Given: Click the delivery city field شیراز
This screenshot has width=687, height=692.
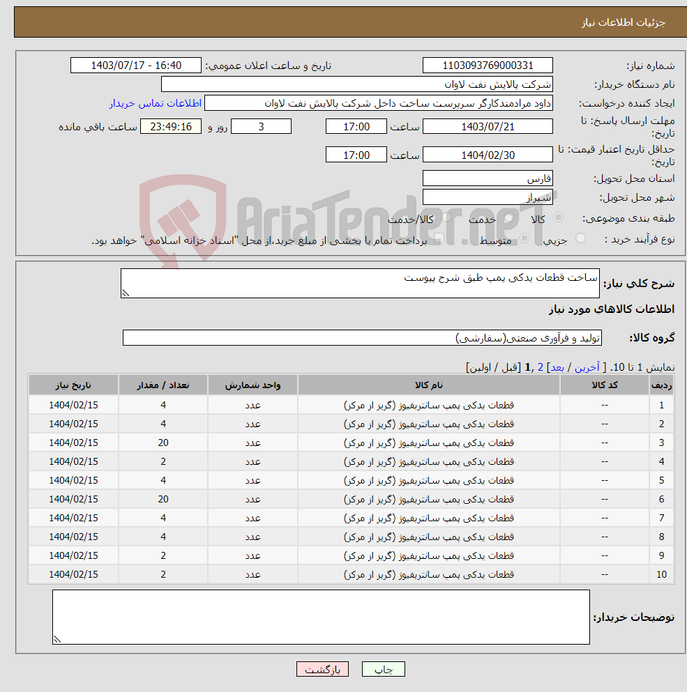Looking at the screenshot, I should (488, 197).
